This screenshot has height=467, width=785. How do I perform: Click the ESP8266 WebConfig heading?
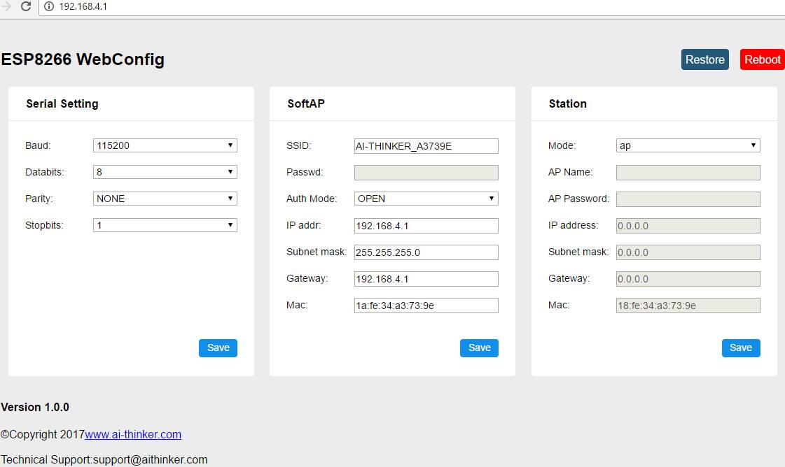point(83,59)
